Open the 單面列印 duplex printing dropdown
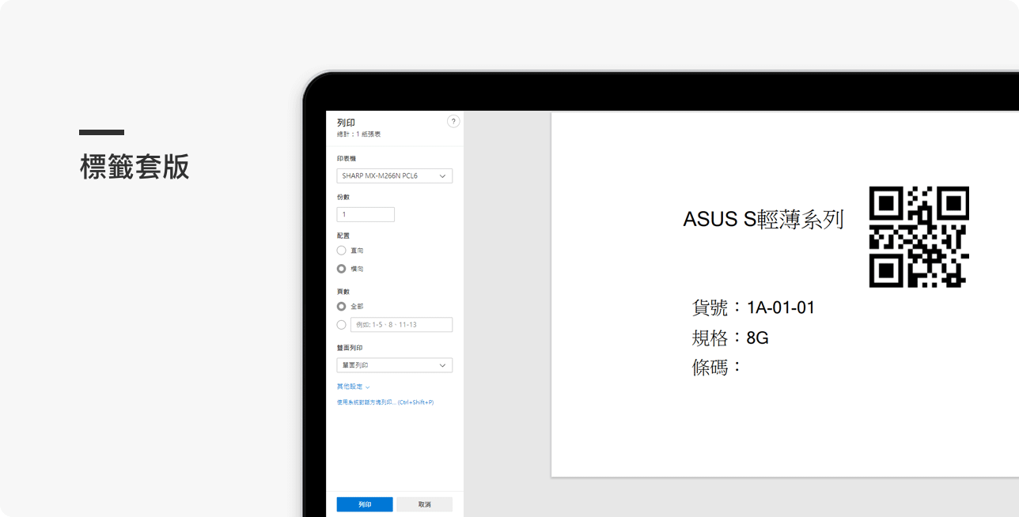Screen dimensions: 1019x517 [x=395, y=365]
